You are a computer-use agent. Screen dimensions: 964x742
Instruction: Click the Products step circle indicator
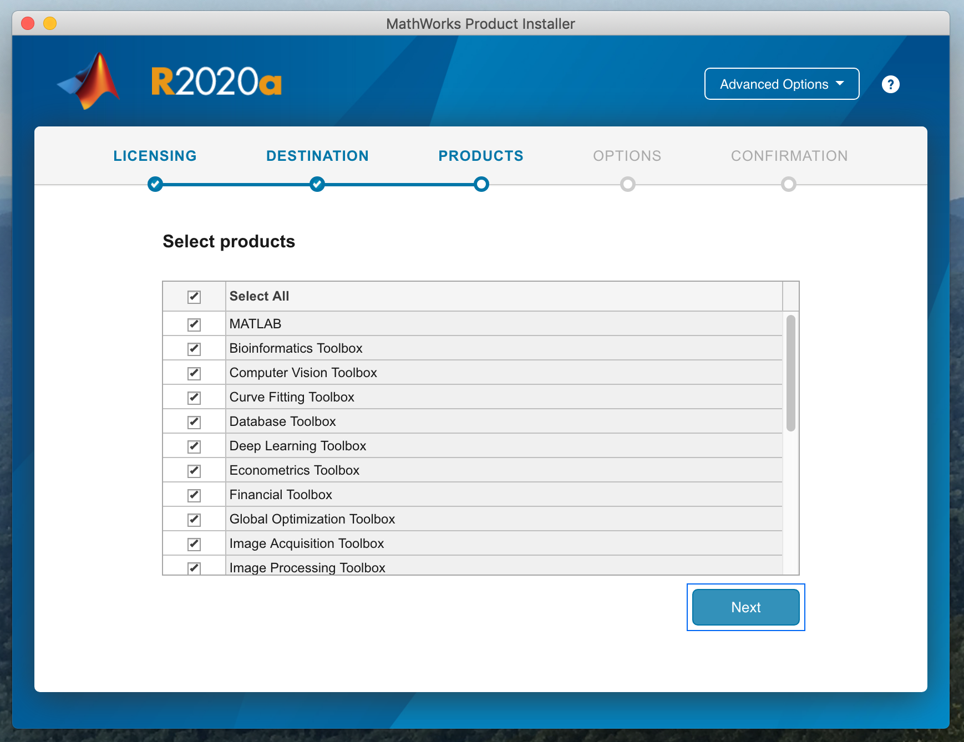[x=481, y=184]
